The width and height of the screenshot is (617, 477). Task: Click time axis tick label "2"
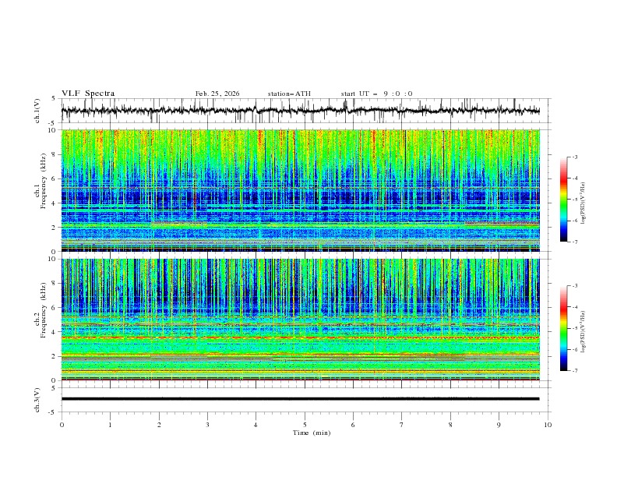coord(159,425)
